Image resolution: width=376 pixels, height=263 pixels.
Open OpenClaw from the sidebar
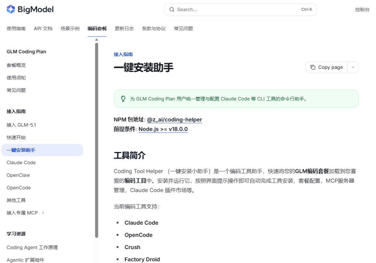tap(18, 175)
